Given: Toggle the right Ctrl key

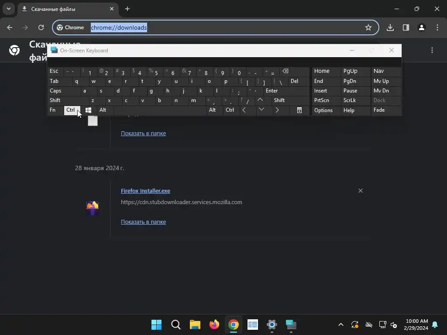Looking at the screenshot, I should point(231,110).
